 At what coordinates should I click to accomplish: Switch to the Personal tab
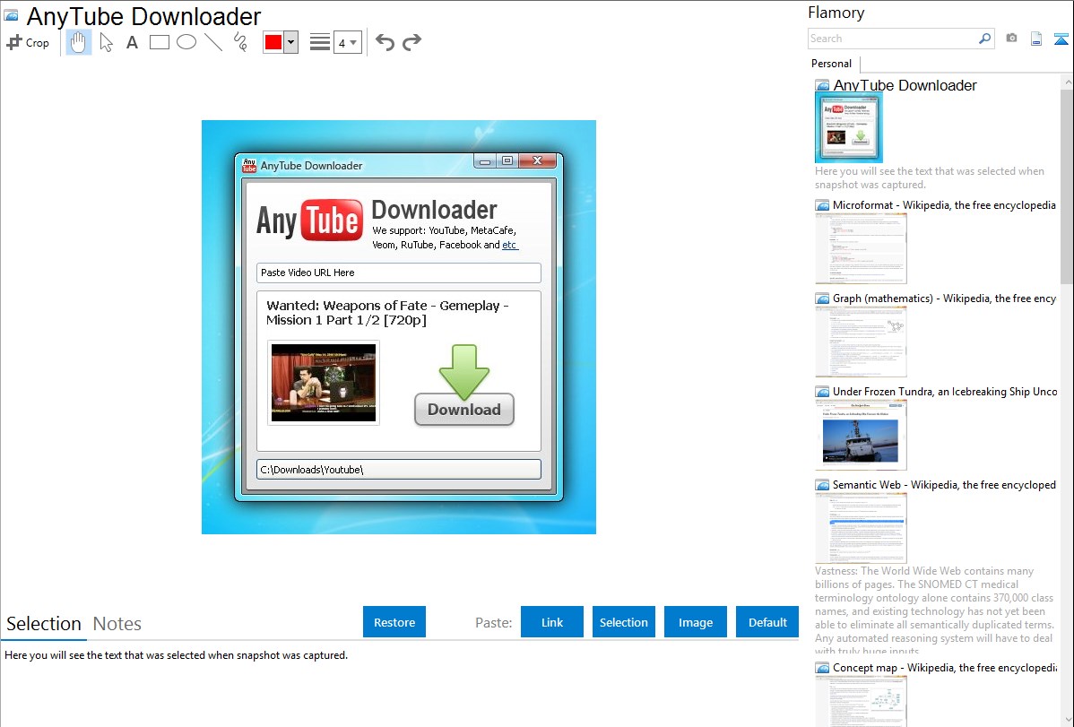(x=832, y=64)
